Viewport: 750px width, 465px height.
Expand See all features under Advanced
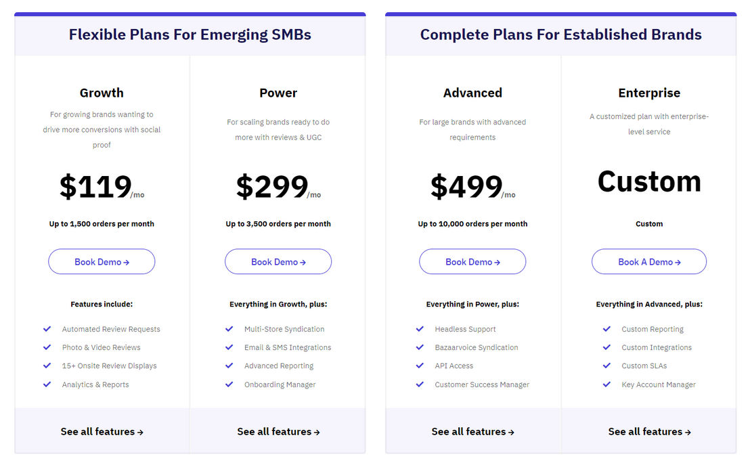click(x=472, y=432)
